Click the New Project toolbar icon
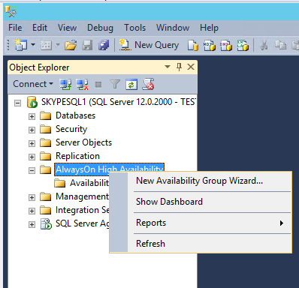The image size is (299, 288). (21, 45)
